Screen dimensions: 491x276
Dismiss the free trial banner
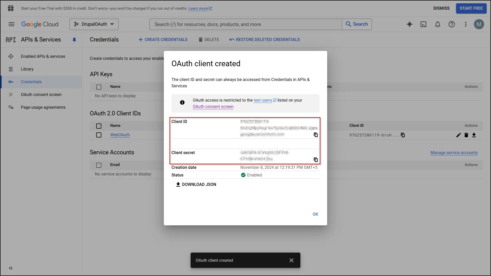point(441,8)
